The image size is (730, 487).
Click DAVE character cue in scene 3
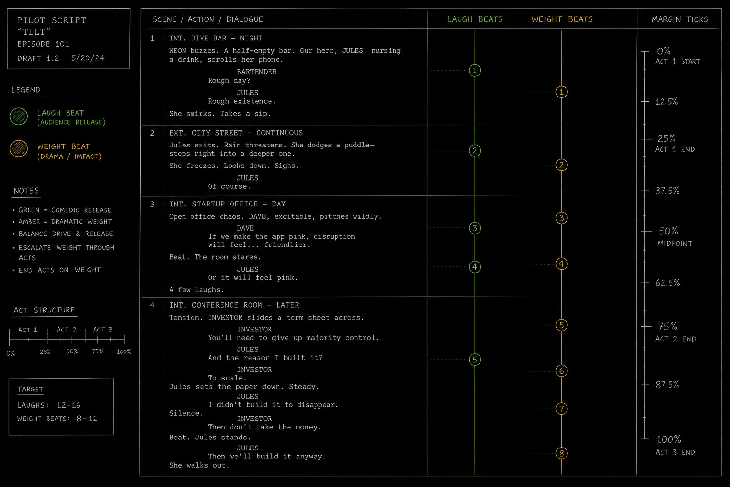245,228
